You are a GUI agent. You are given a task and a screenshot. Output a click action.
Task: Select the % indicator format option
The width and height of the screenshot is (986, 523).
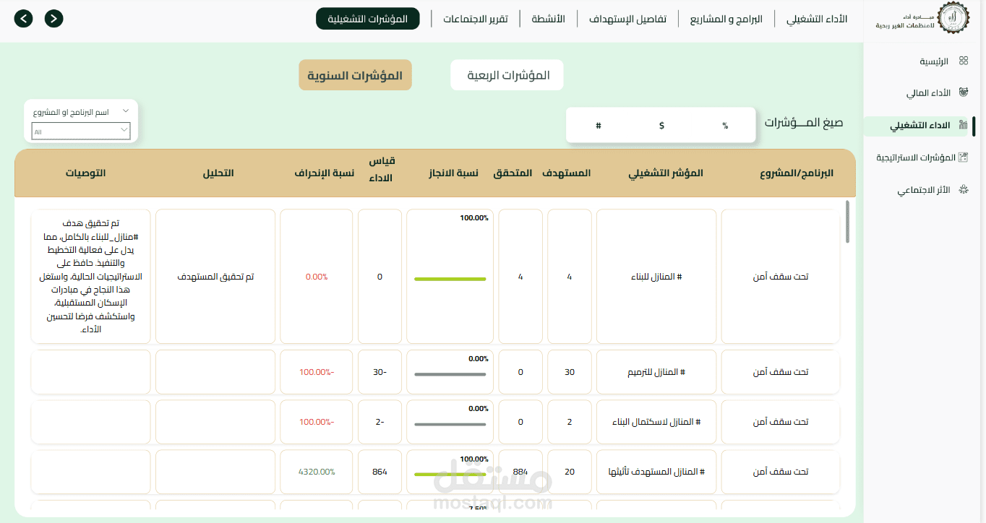[x=725, y=126]
